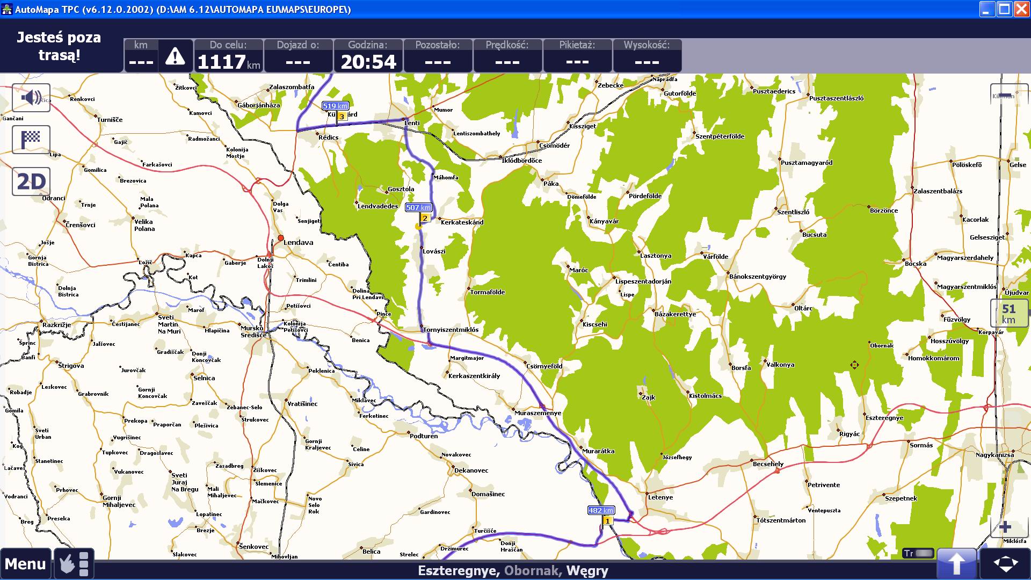1031x580 pixels.
Task: Click the 'Jesteś poza trasą!' message
Action: pyautogui.click(x=59, y=46)
